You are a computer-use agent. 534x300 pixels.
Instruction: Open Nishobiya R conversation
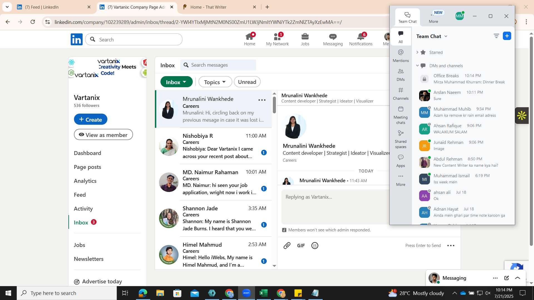[213, 146]
